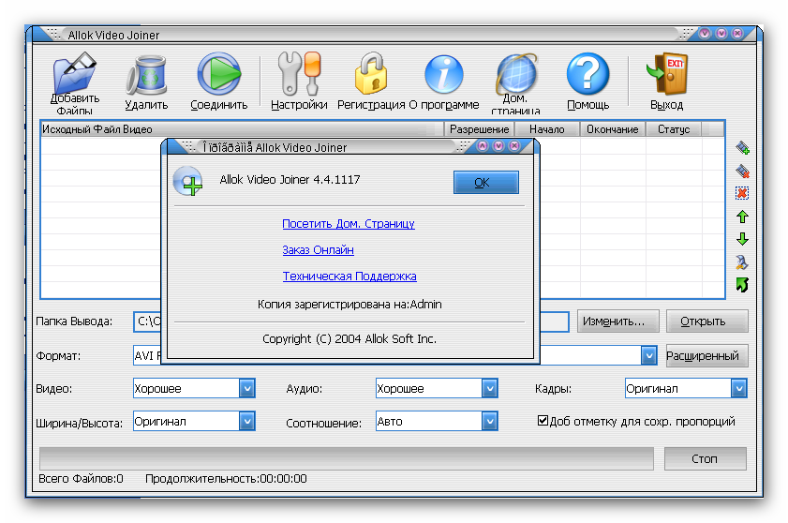Click the remove film clip side icon
Viewport: 788px width, 523px height.
(742, 171)
